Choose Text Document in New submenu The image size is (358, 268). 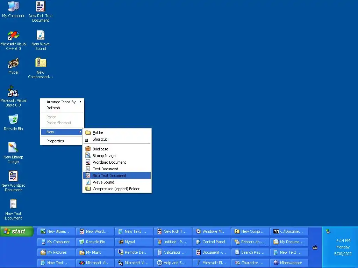tap(117, 169)
